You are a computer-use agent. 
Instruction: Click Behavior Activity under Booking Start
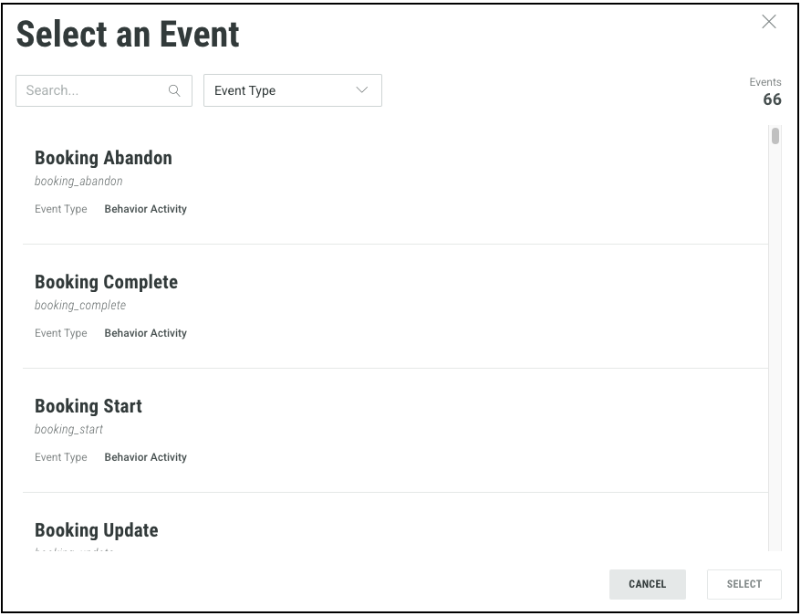coord(145,457)
